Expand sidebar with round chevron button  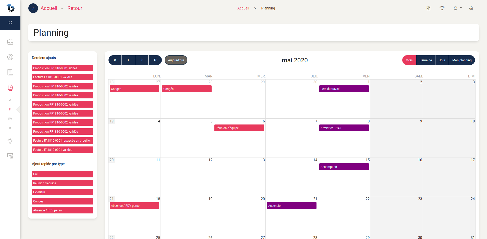point(33,8)
